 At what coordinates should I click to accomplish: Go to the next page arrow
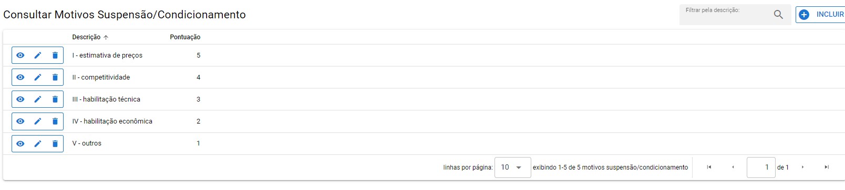click(x=802, y=167)
